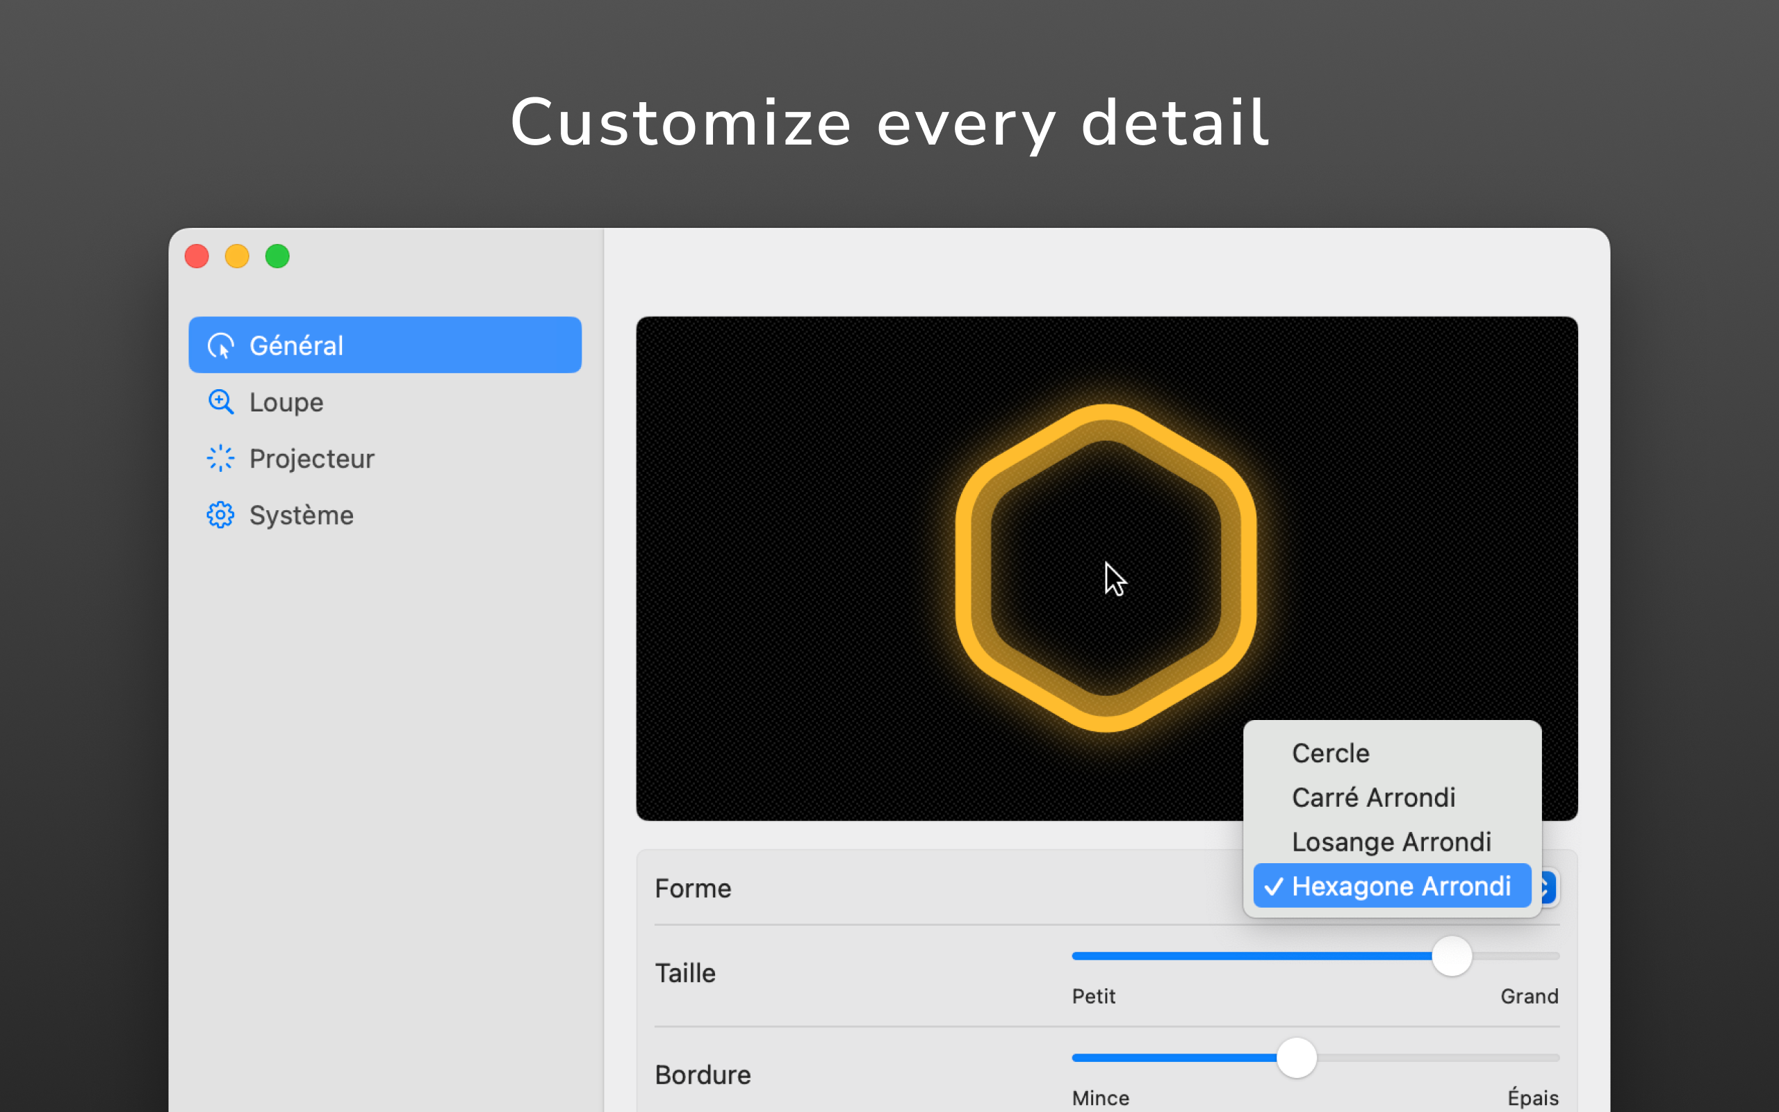Go to the Système section
Screen dimensions: 1779x1112
click(x=385, y=515)
